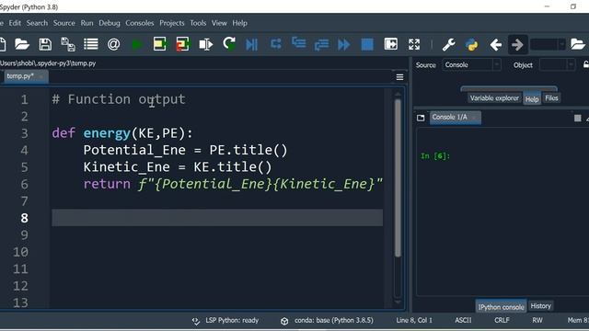Switch to IPython console tab
The width and height of the screenshot is (589, 331).
(501, 306)
